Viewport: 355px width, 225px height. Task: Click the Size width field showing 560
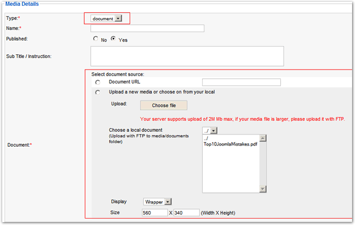[x=155, y=213]
